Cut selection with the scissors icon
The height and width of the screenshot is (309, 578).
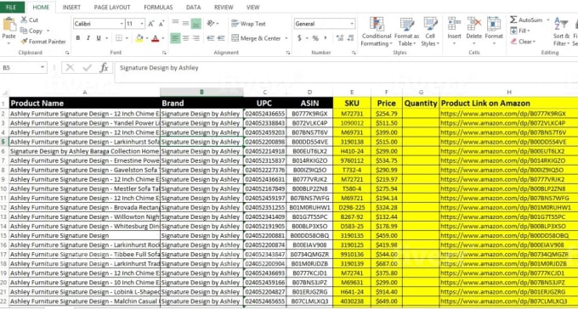[x=29, y=20]
